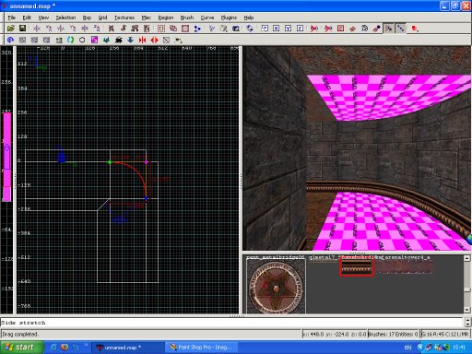Image resolution: width=472 pixels, height=354 pixels.
Task: Click the Rotate Y-axis toolbar icon
Action: point(73,29)
